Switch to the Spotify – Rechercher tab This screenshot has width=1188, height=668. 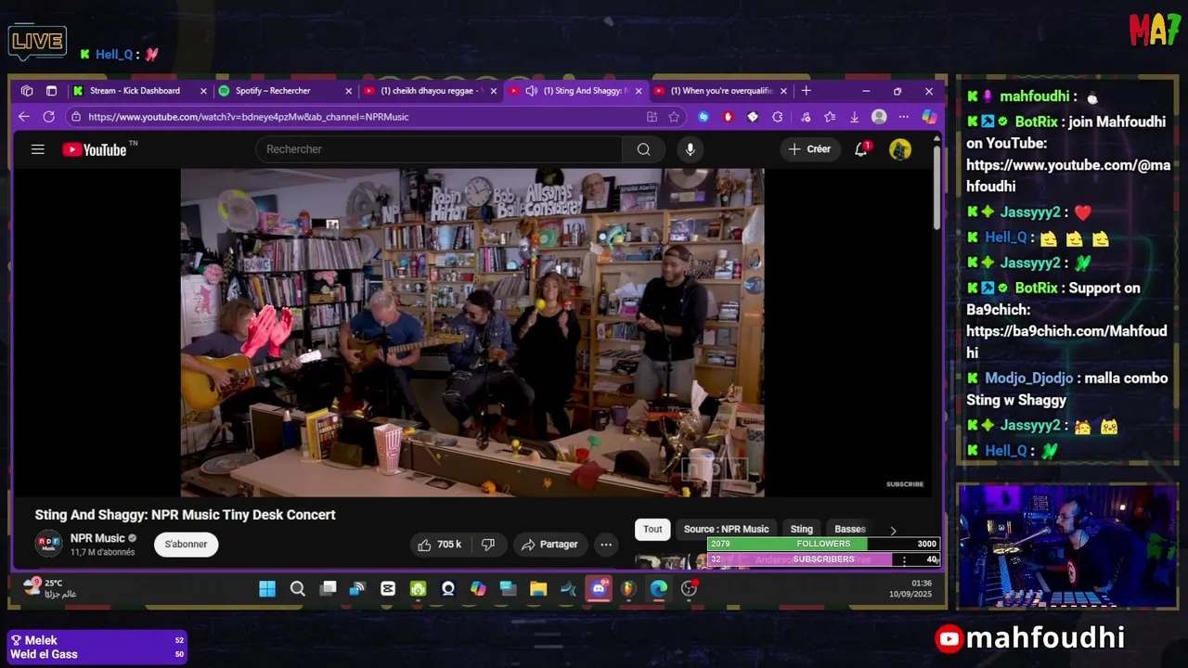click(x=285, y=91)
